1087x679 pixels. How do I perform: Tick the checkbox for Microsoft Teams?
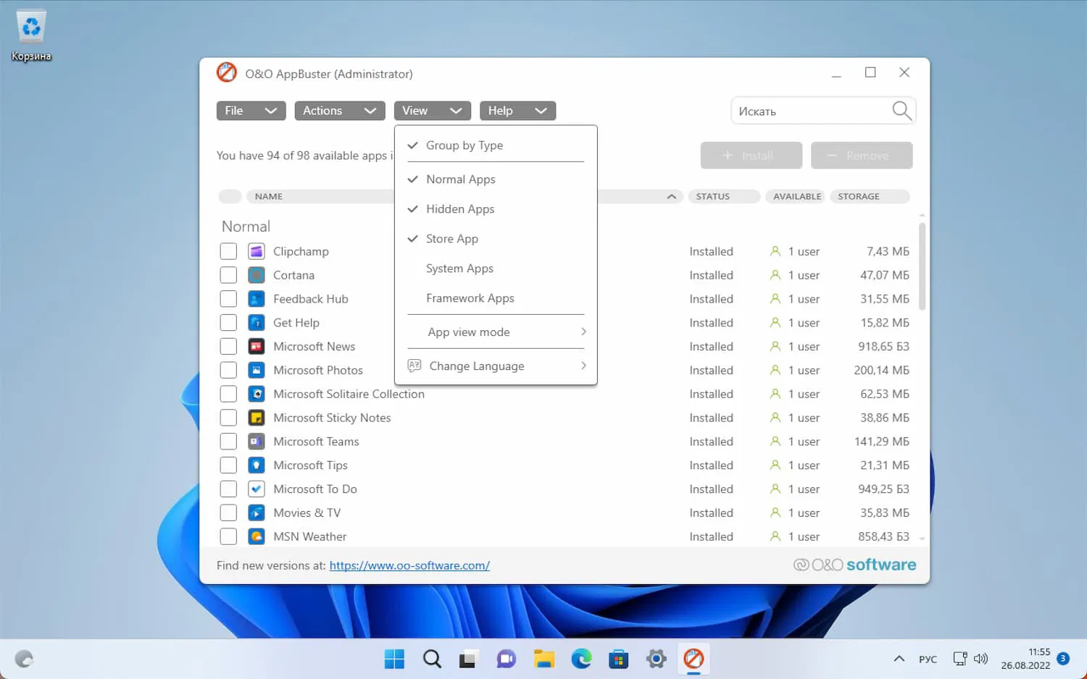[x=228, y=442]
